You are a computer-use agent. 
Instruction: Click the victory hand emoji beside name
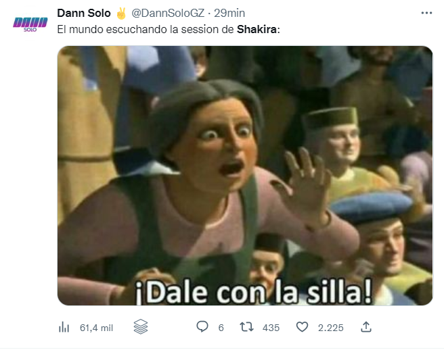coord(121,14)
